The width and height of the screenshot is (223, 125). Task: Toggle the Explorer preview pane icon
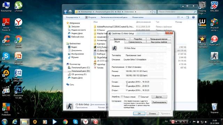click(x=187, y=17)
